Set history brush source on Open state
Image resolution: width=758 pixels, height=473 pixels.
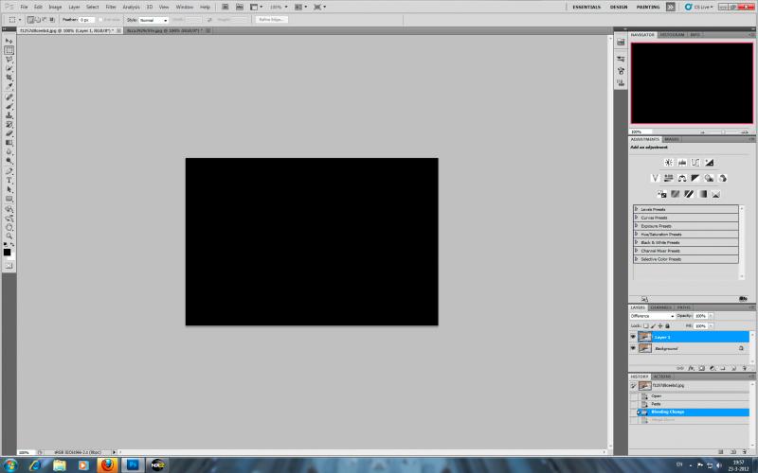(633, 396)
